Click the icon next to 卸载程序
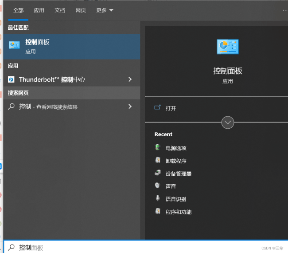The image size is (288, 253). click(158, 160)
